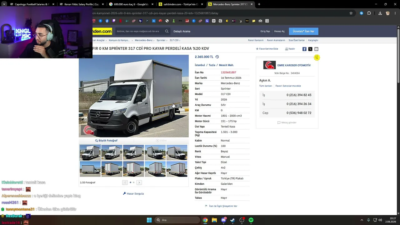The image size is (400, 225).
Task: Open Detaylı Arama link
Action: coord(182,31)
